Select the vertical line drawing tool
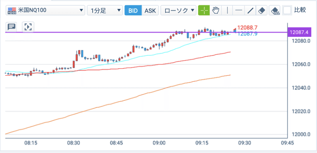The image size is (317, 153). 227,10
